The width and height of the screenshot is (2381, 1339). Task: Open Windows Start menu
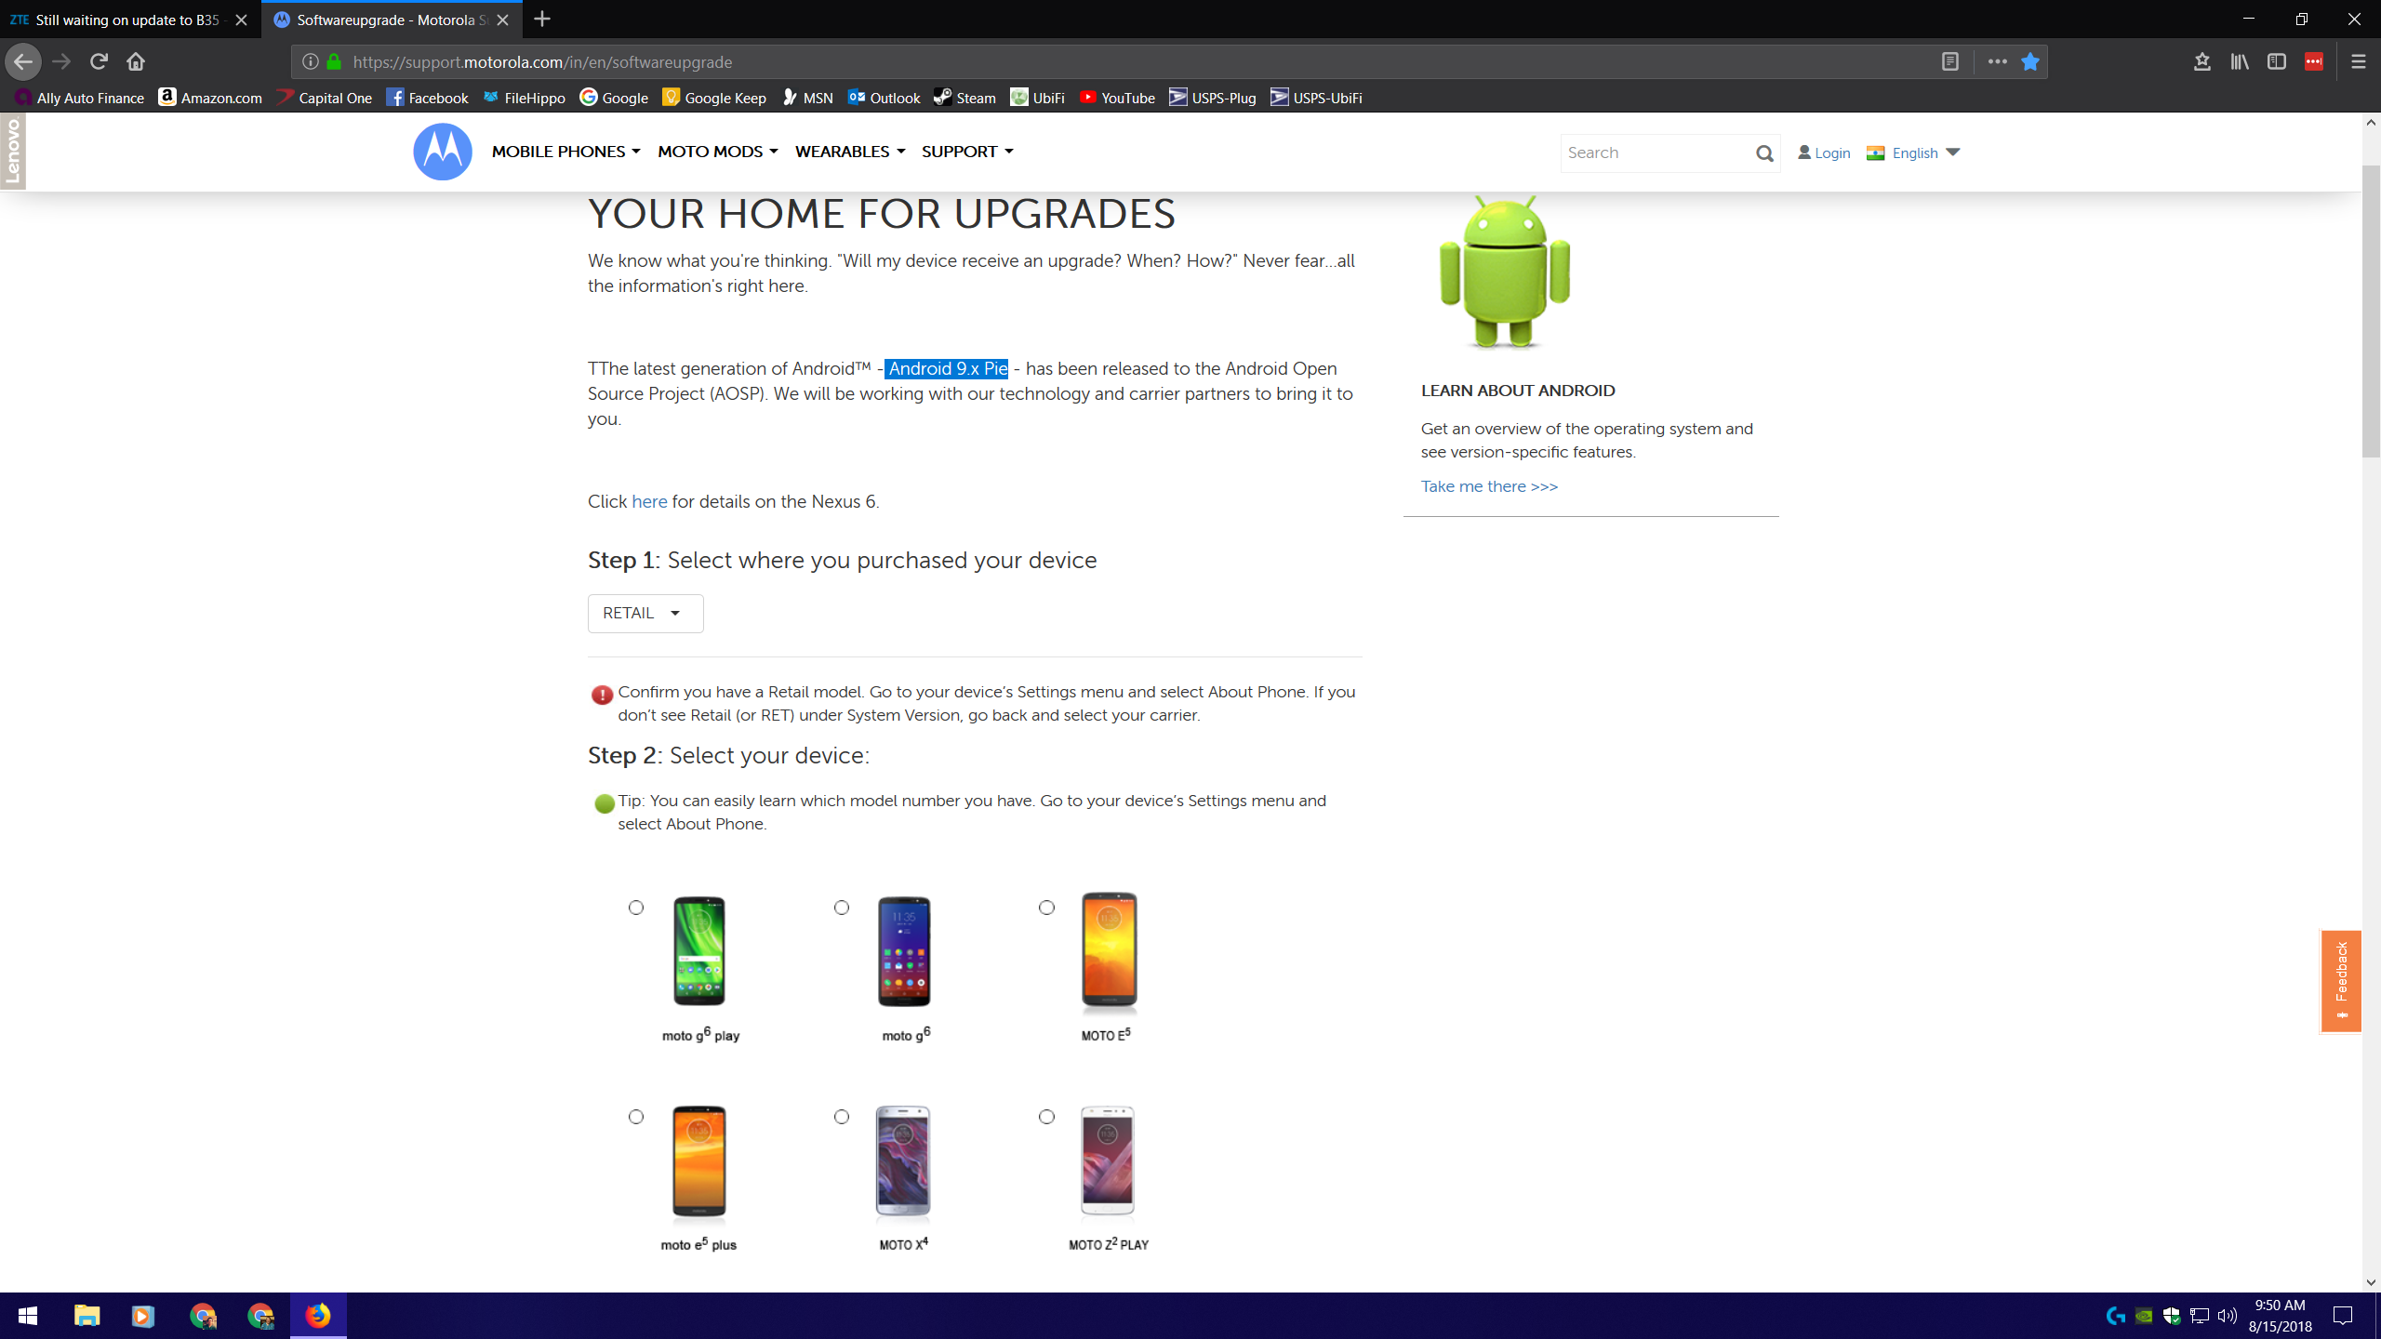[28, 1316]
